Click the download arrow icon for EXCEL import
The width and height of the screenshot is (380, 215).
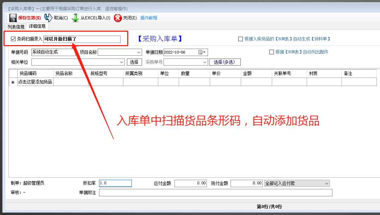pos(75,17)
